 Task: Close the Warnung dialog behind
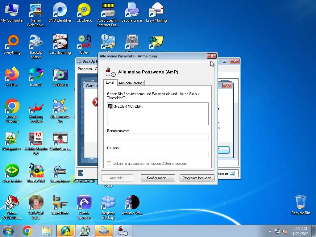tap(227, 86)
